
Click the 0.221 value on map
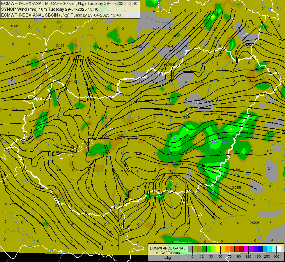[155, 189]
